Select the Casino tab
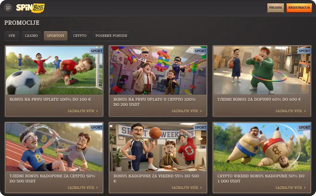The image size is (316, 196). 31,36
